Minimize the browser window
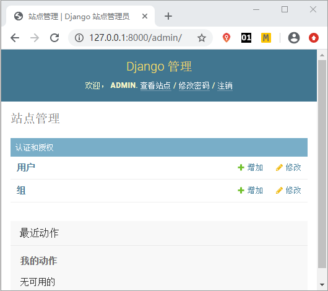The width and height of the screenshot is (328, 291). tap(256, 9)
